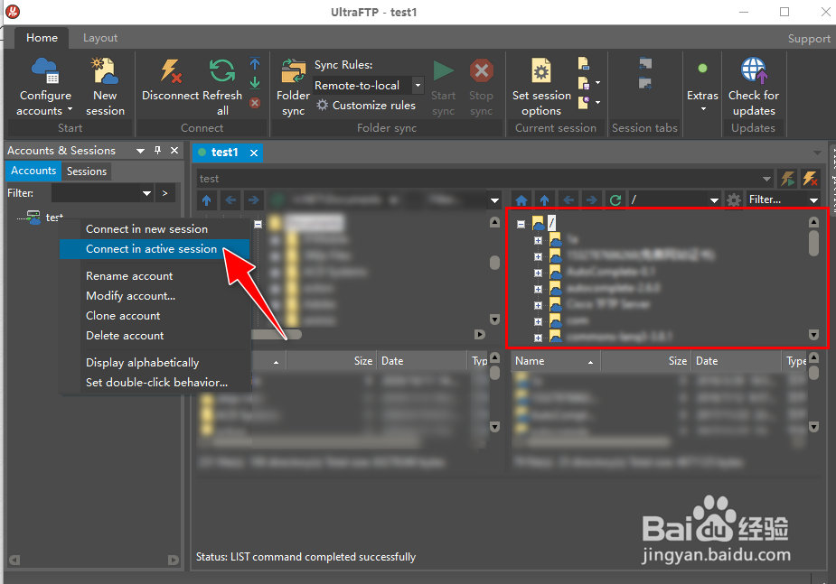Open the Folder sync icon
The height and width of the screenshot is (584, 836).
(293, 70)
